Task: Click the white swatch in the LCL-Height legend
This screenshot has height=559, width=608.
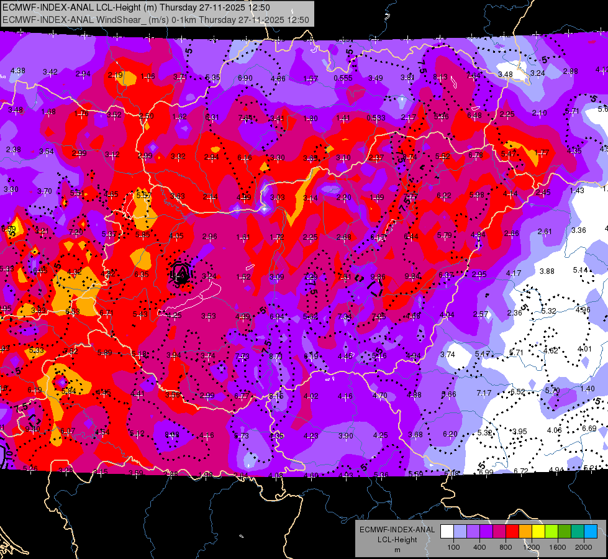Action: 447,531
